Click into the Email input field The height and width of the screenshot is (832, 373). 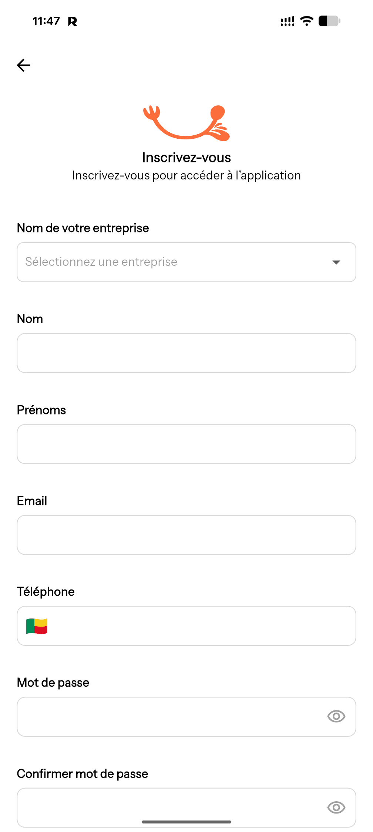tap(186, 535)
